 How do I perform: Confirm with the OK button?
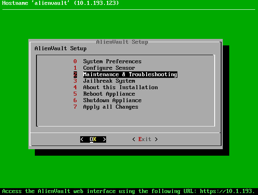(93, 139)
